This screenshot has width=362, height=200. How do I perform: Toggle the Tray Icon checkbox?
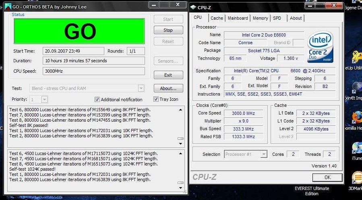pyautogui.click(x=156, y=99)
